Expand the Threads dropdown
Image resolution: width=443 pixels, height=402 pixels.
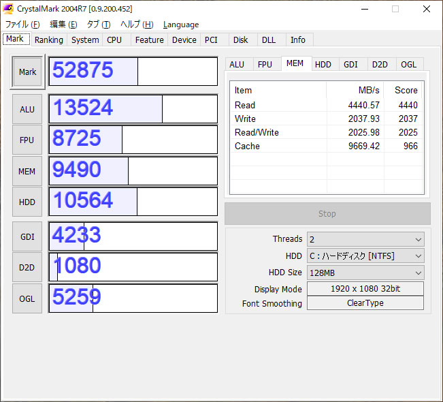[x=365, y=240]
